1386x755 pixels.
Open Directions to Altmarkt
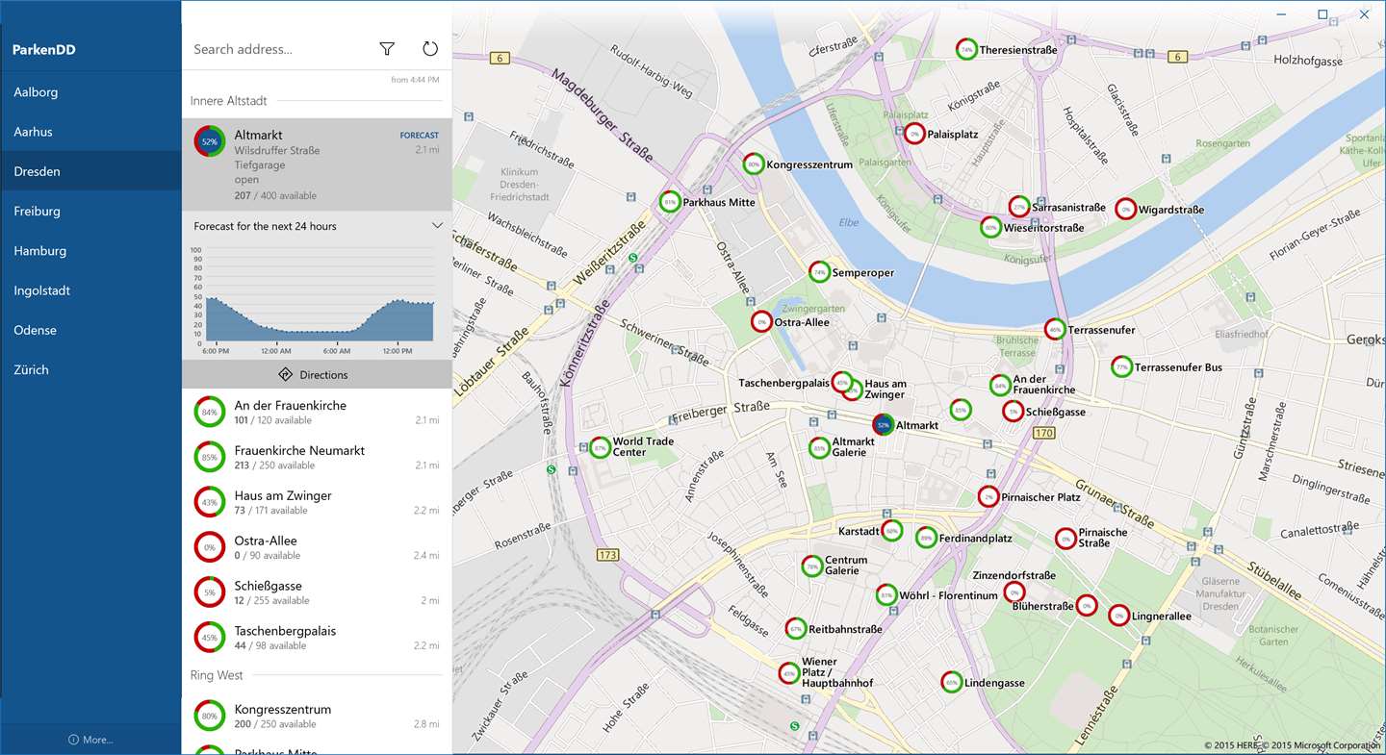point(317,375)
